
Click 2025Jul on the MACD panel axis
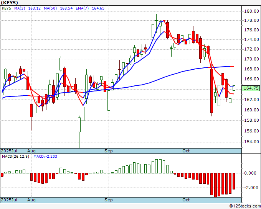(x=9, y=200)
